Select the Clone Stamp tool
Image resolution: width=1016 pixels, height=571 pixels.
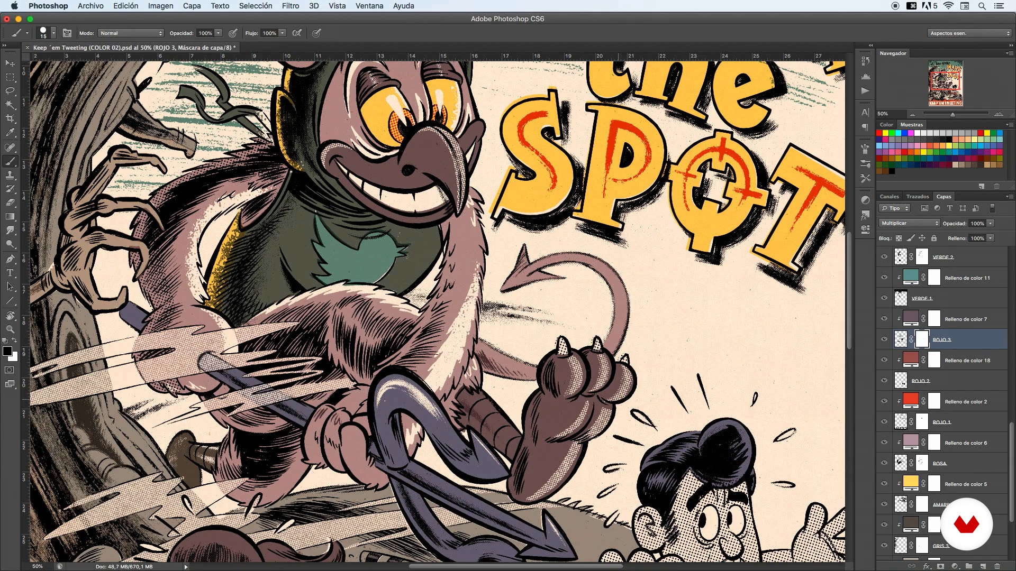(x=10, y=175)
